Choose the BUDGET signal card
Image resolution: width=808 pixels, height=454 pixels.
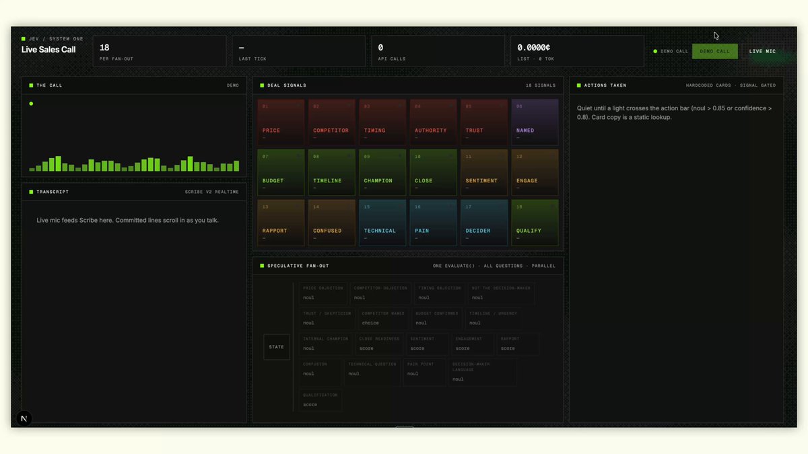[281, 172]
